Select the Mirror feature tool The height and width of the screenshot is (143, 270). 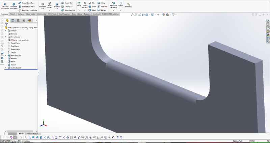tap(102, 10)
